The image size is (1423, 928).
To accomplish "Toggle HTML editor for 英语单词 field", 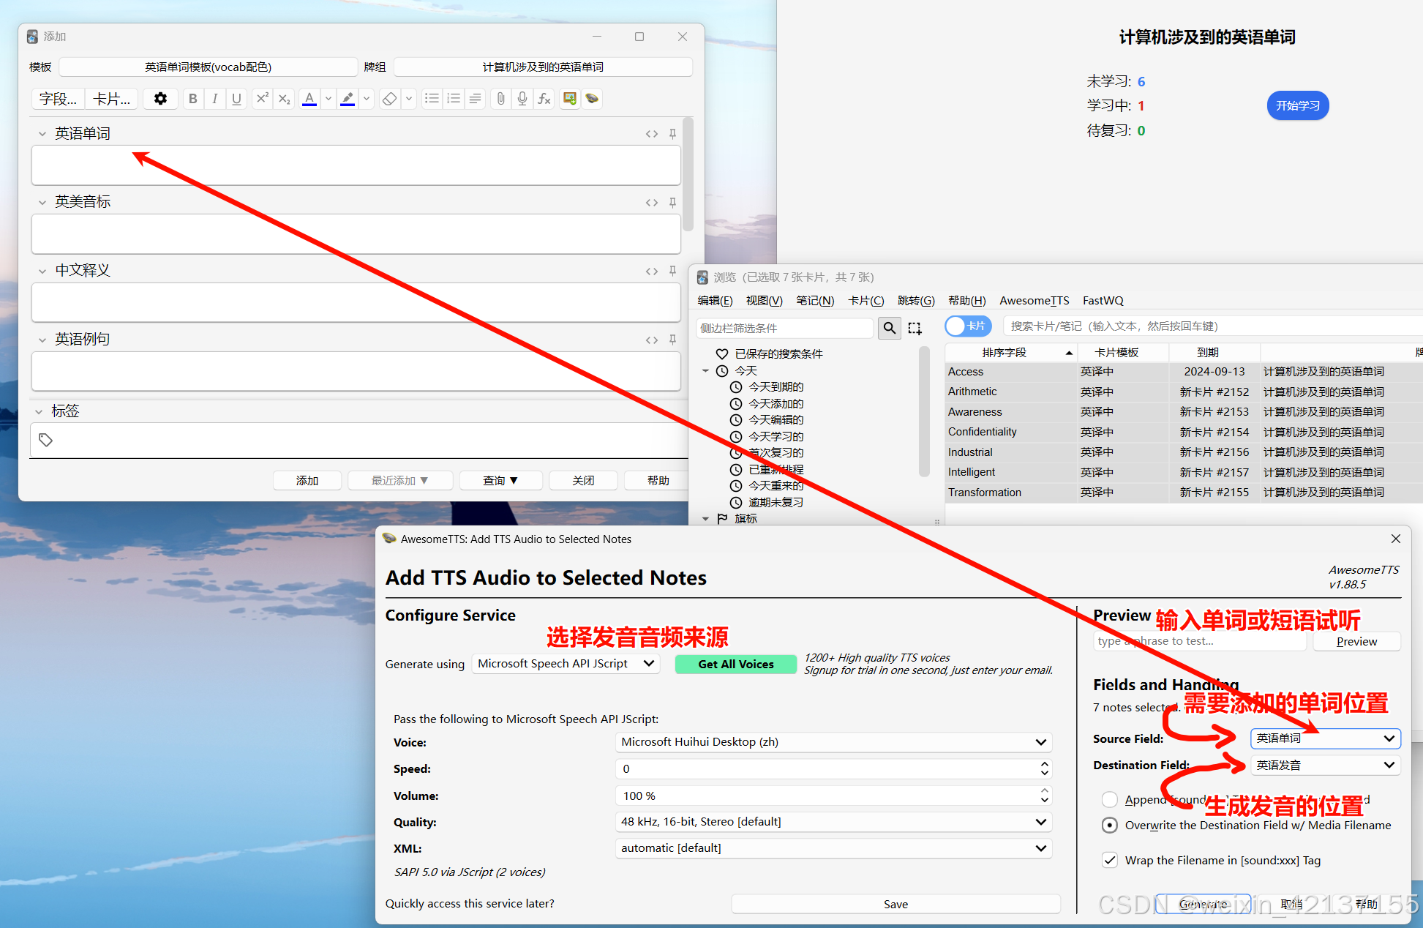I will point(651,134).
